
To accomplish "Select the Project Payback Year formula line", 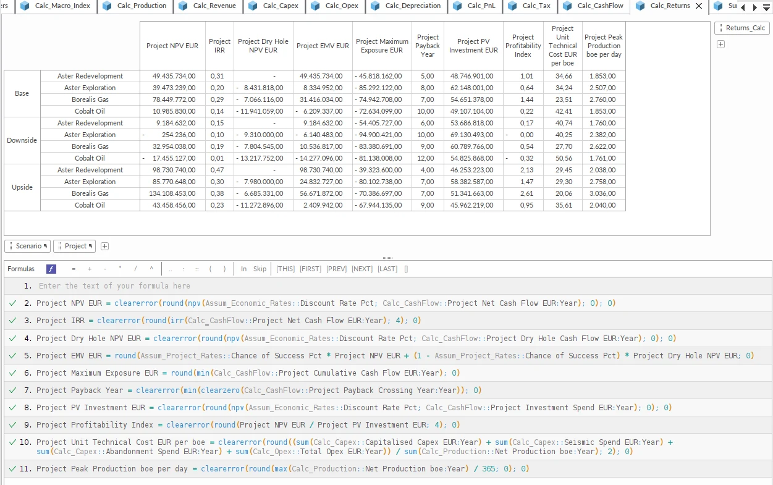I will tap(387, 390).
